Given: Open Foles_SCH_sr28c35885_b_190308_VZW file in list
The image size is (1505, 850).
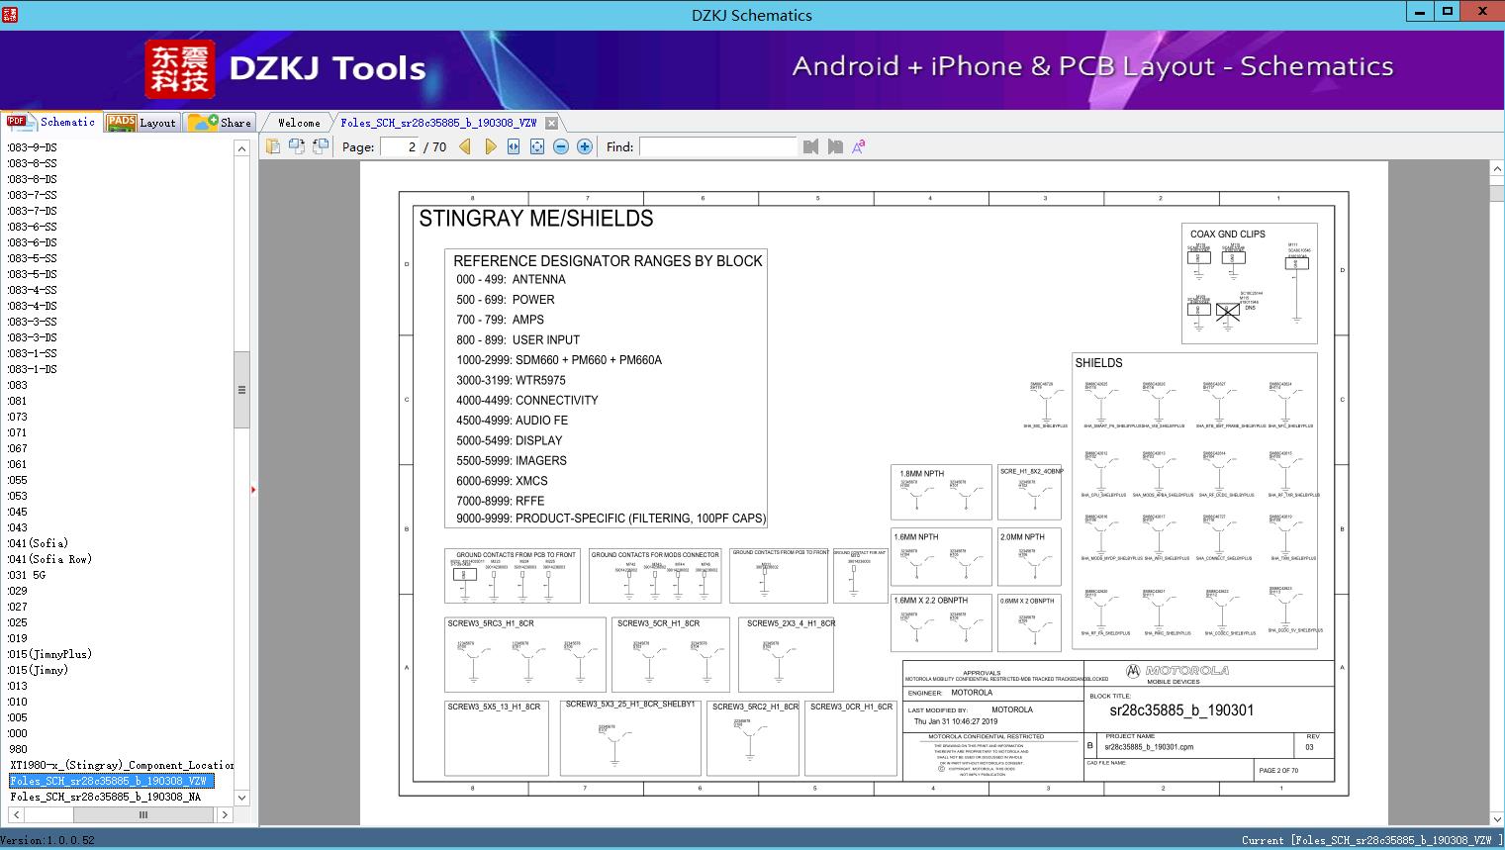Looking at the screenshot, I should (111, 781).
